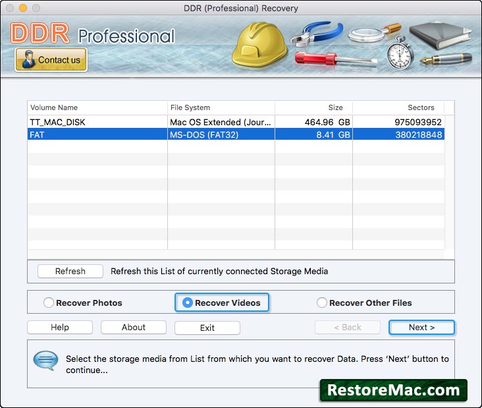Click the 975093952 sectors value
This screenshot has width=482, height=408.
(418, 122)
